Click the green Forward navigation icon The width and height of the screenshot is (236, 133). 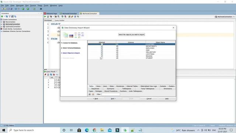pos(28,9)
